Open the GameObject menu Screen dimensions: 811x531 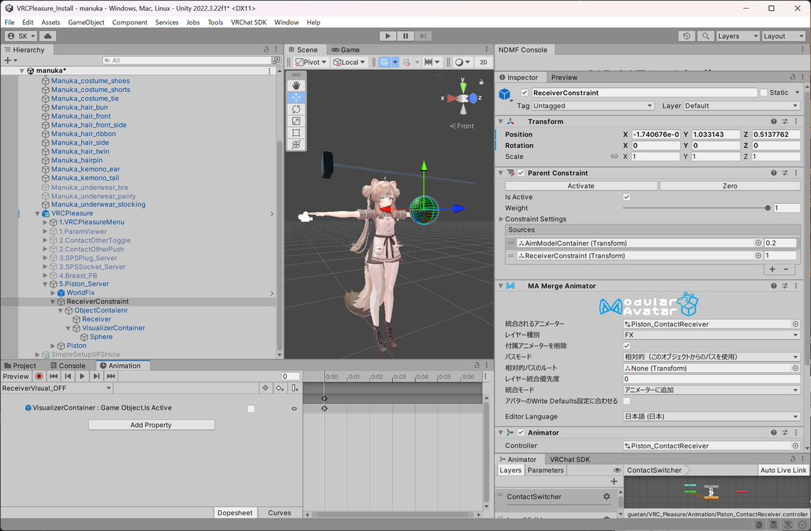point(86,22)
